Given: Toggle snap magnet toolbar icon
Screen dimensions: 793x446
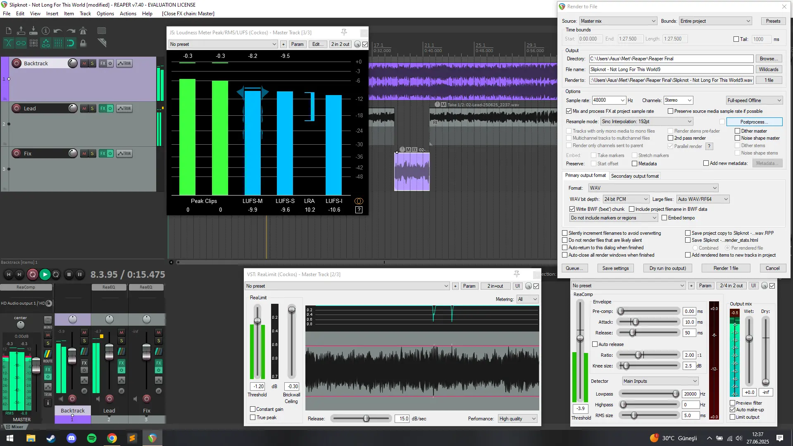Looking at the screenshot, I should tap(71, 43).
